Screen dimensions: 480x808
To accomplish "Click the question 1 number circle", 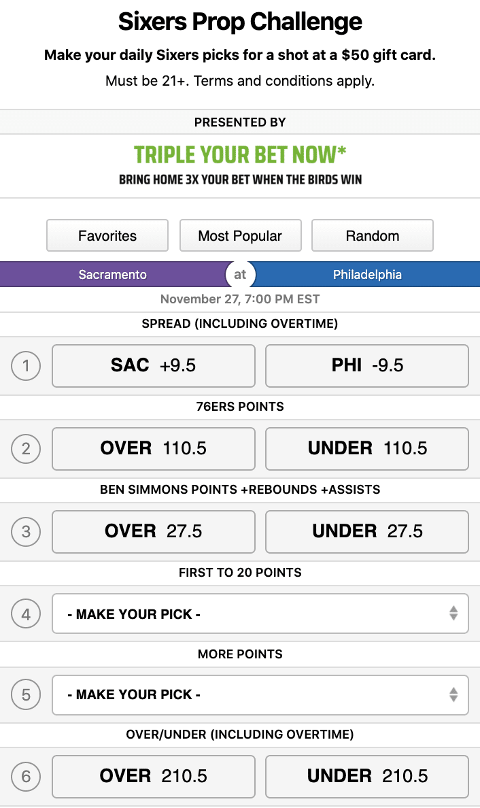I will (x=26, y=367).
